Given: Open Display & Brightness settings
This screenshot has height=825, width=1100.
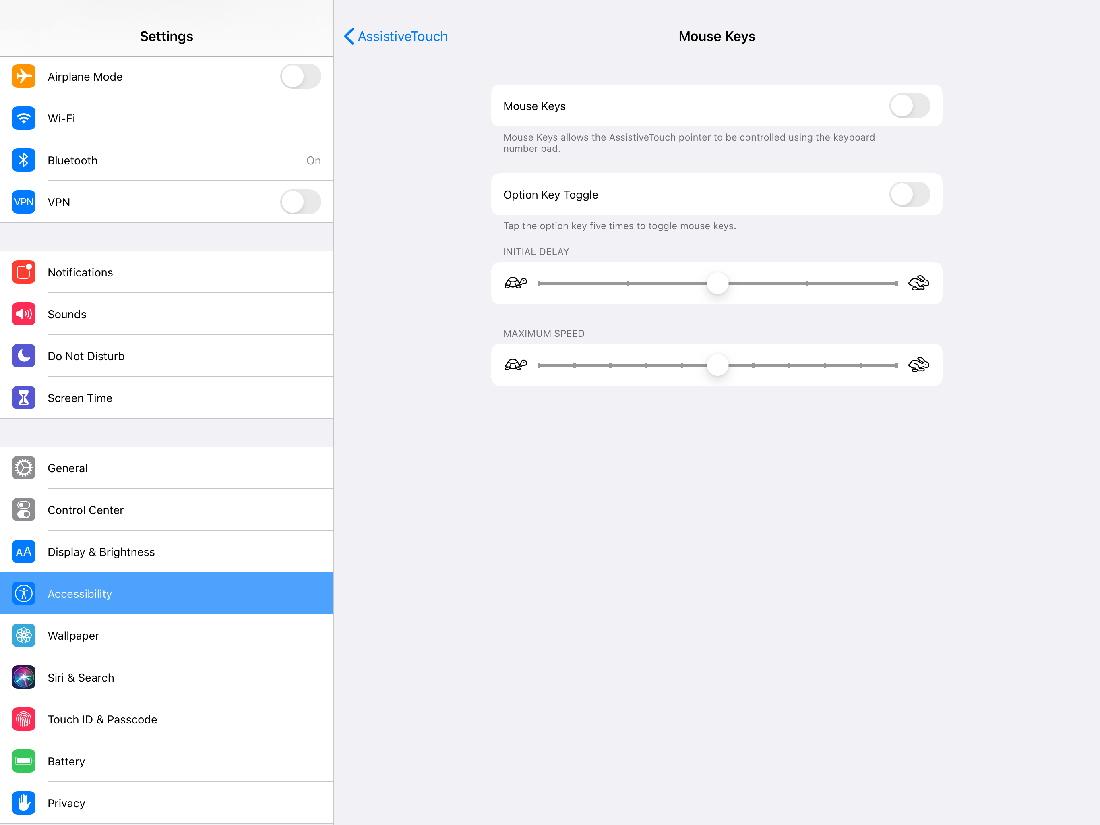Looking at the screenshot, I should tap(101, 552).
